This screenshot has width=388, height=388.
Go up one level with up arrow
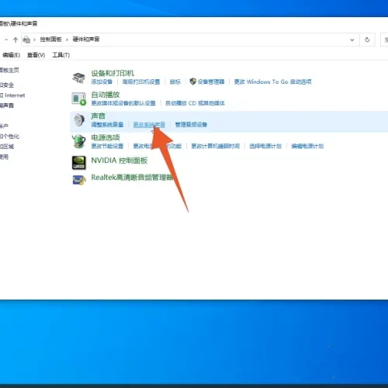click(16, 40)
